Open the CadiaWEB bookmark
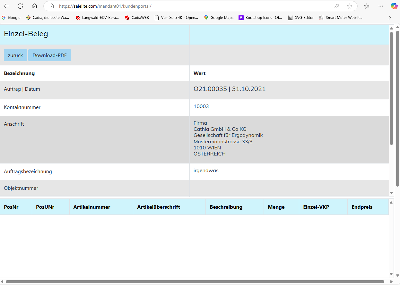The height and width of the screenshot is (285, 400). pyautogui.click(x=137, y=18)
